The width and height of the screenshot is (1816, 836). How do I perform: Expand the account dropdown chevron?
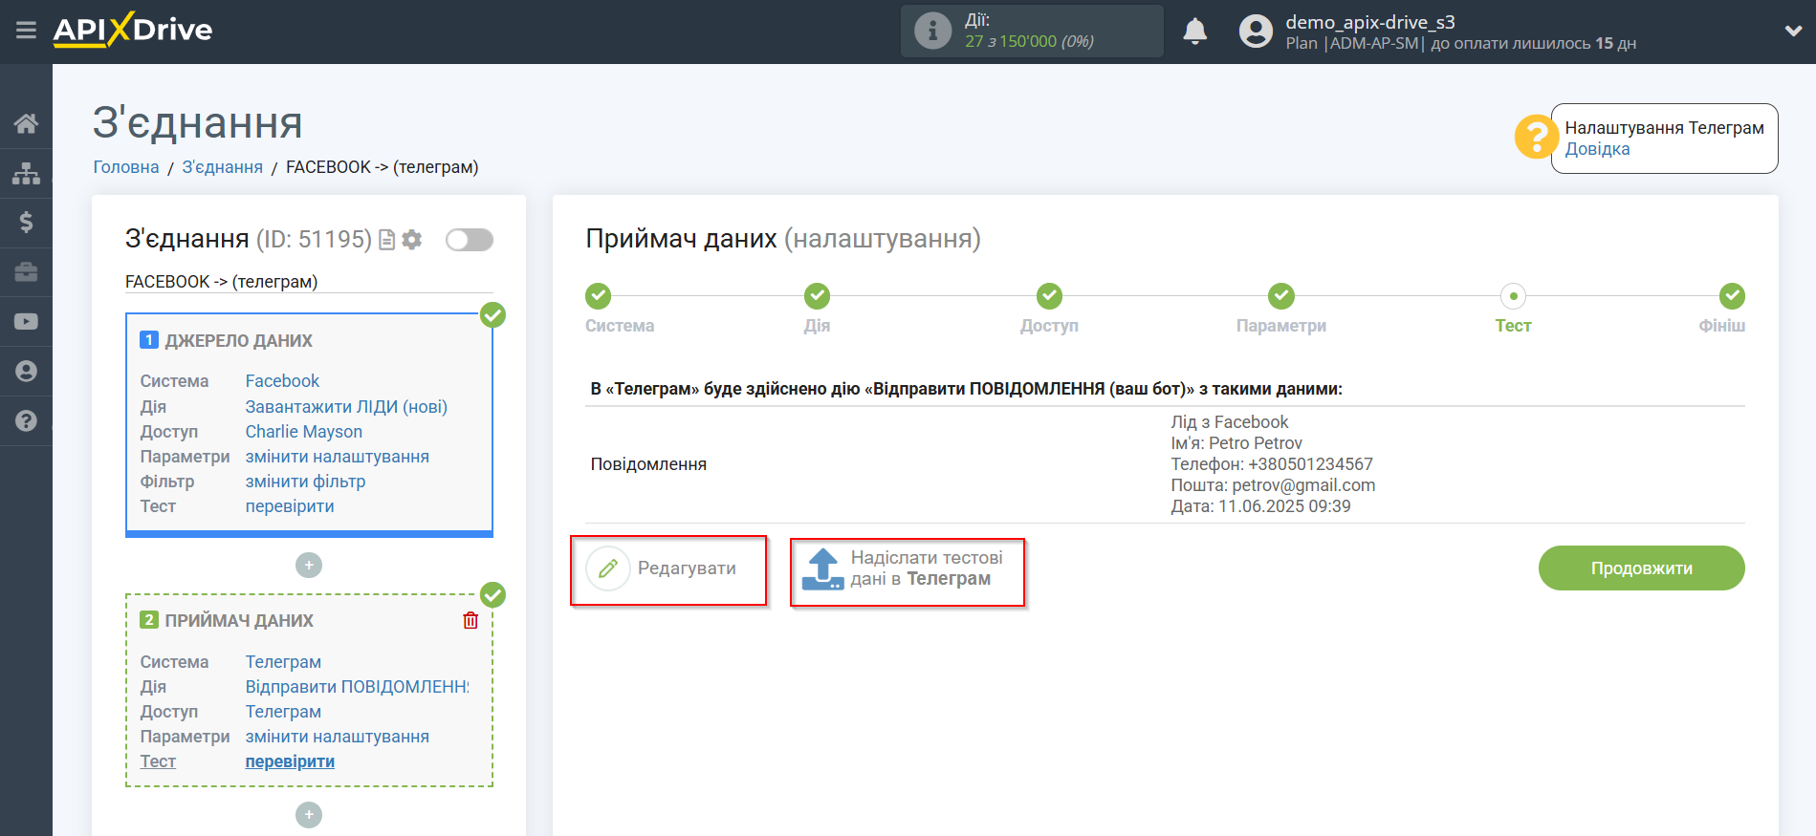coord(1793,31)
